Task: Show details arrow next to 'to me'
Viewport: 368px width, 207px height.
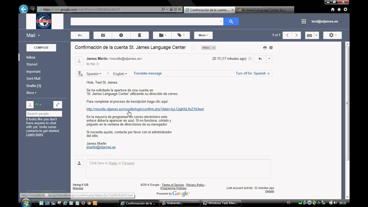Action: click(x=97, y=64)
